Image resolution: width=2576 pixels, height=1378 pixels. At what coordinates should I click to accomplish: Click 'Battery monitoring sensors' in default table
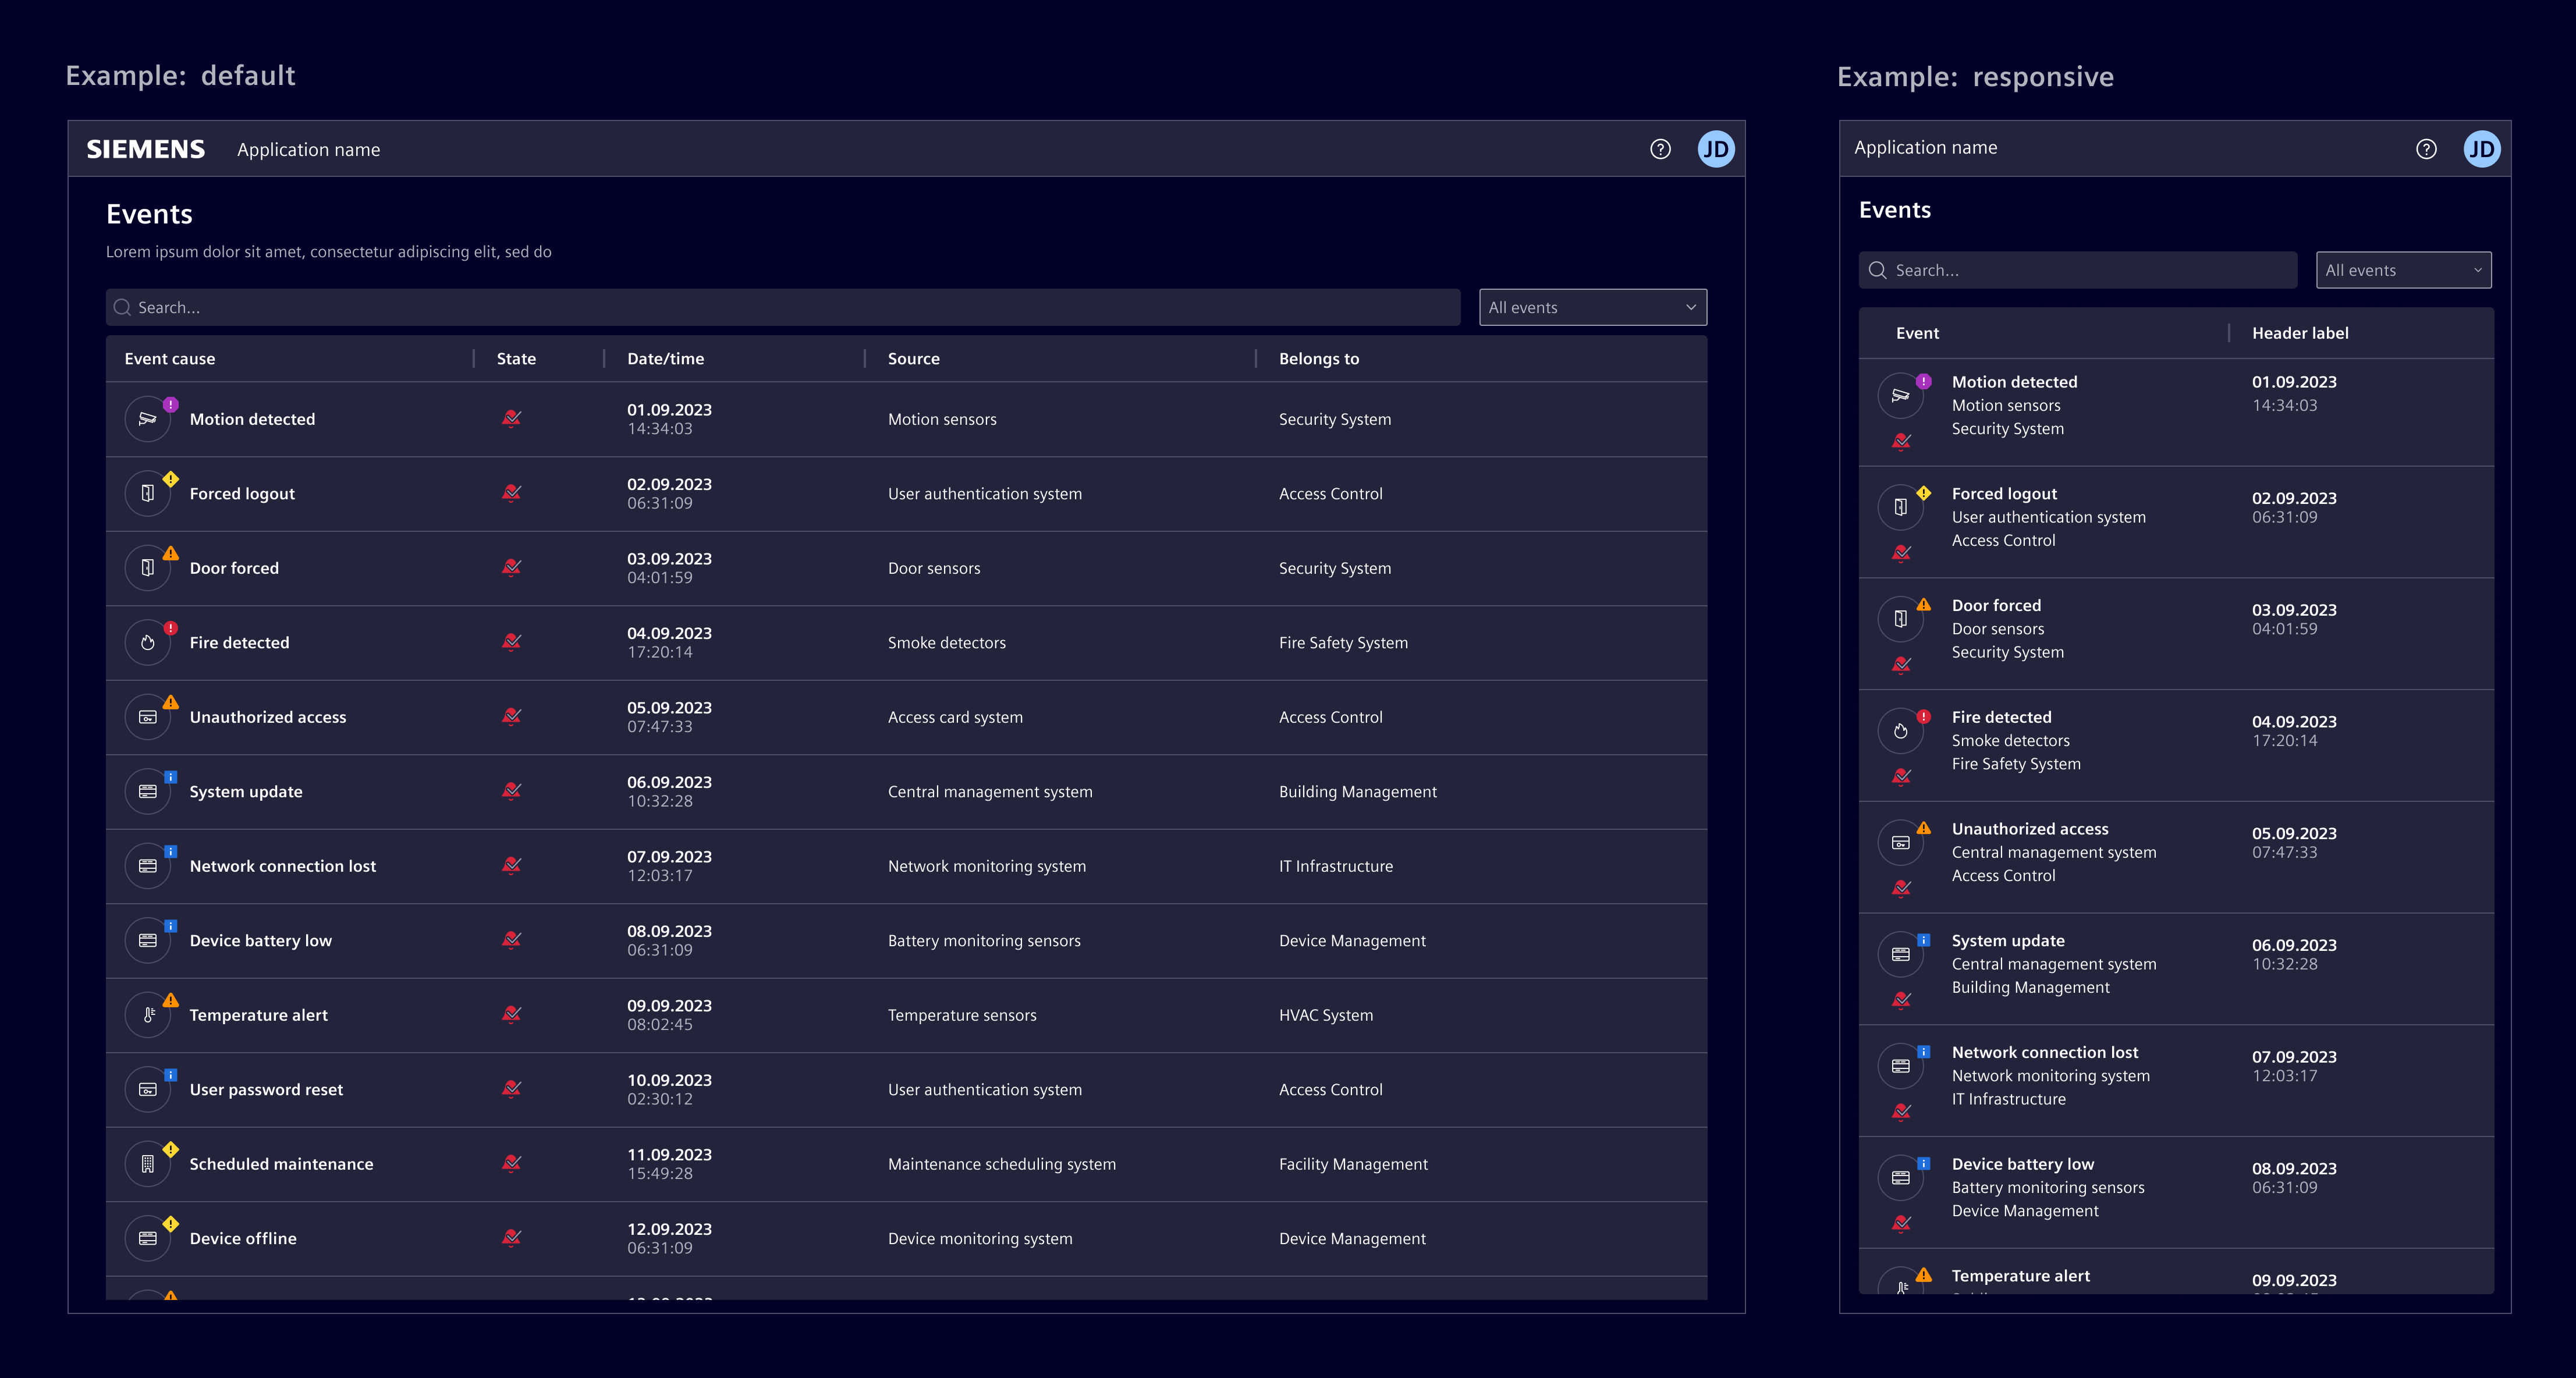pyautogui.click(x=984, y=941)
